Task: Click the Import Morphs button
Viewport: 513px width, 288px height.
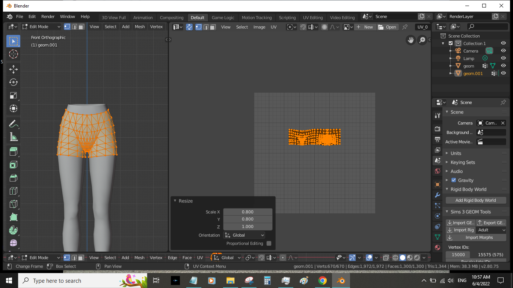Action: tap(476, 237)
